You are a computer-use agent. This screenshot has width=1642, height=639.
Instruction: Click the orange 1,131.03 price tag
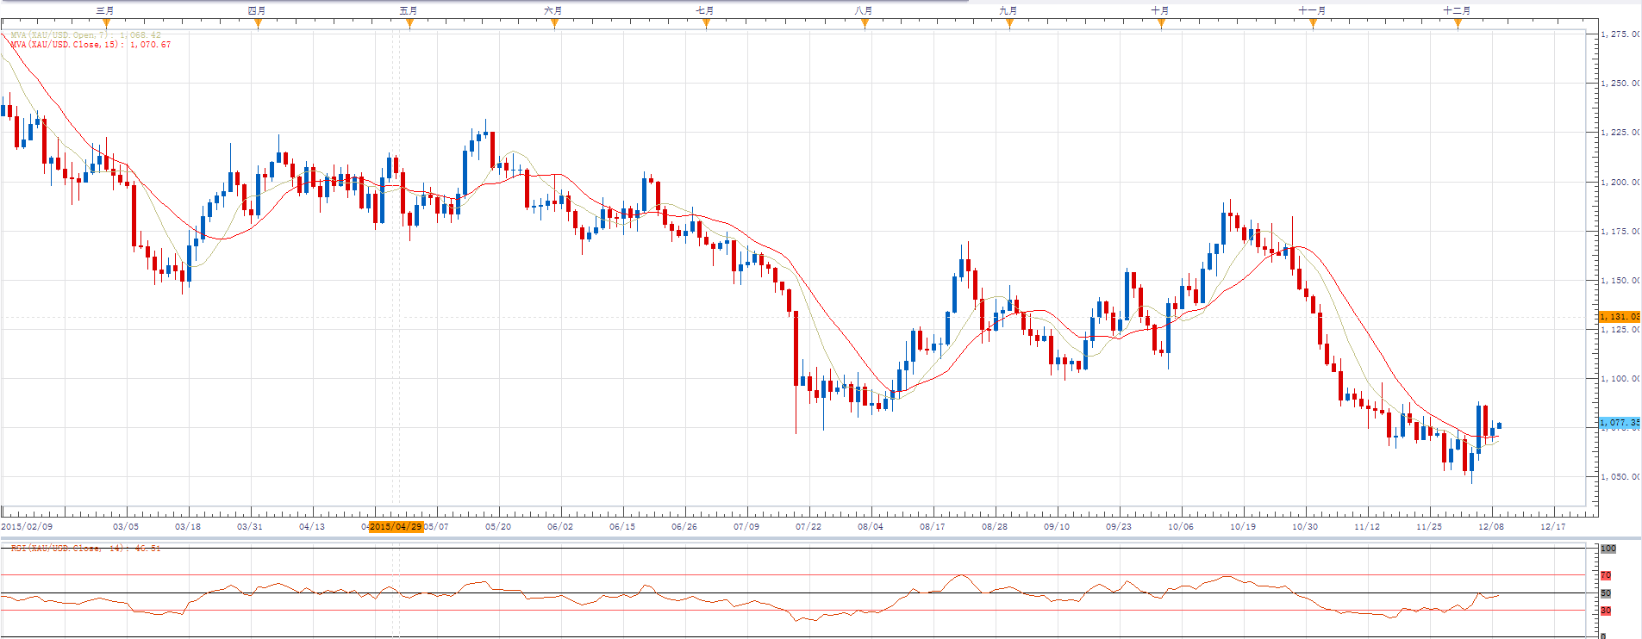pos(1619,317)
